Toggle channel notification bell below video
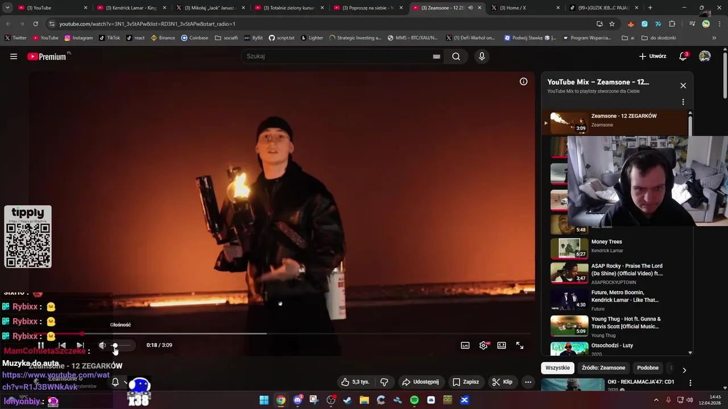Image resolution: width=728 pixels, height=409 pixels. 115,382
